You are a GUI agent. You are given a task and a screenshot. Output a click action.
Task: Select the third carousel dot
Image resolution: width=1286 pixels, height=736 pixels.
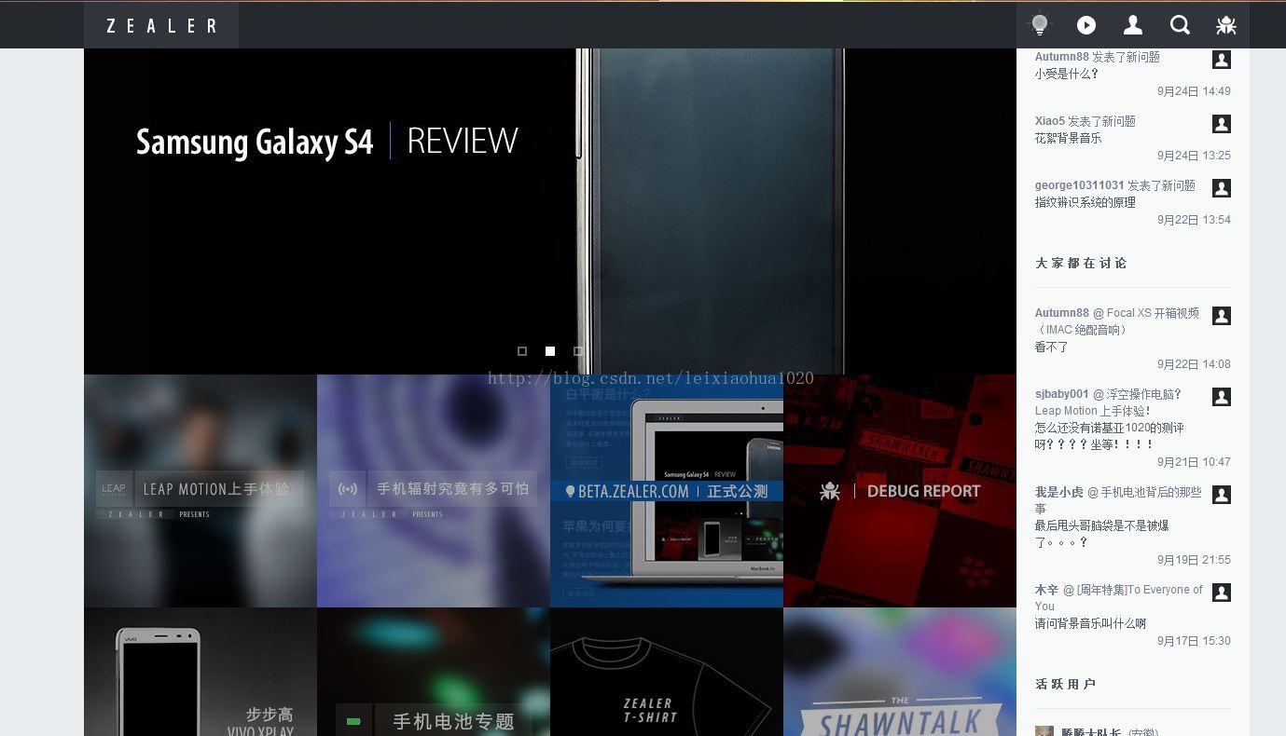click(x=578, y=351)
